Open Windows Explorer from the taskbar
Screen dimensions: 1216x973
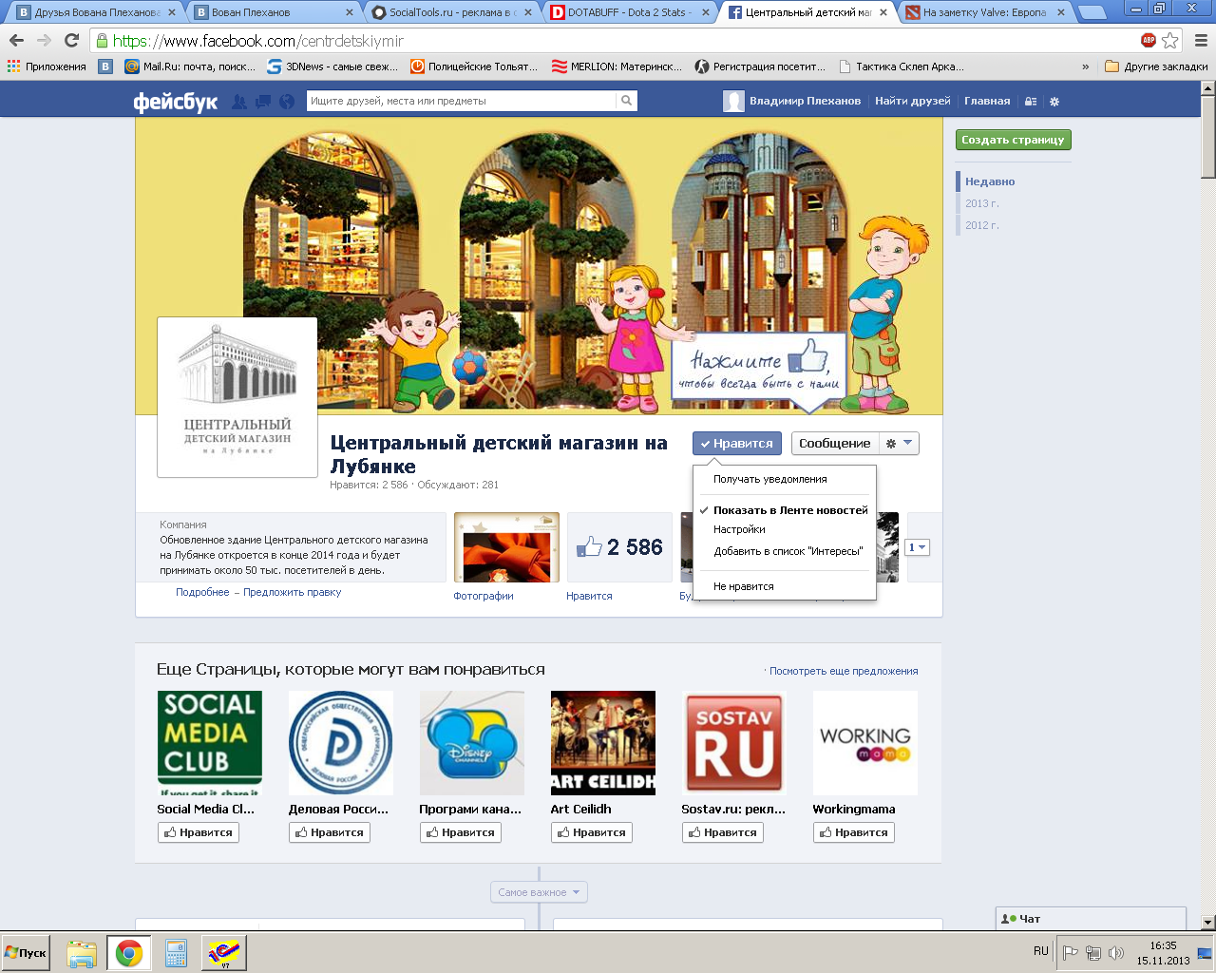click(82, 953)
